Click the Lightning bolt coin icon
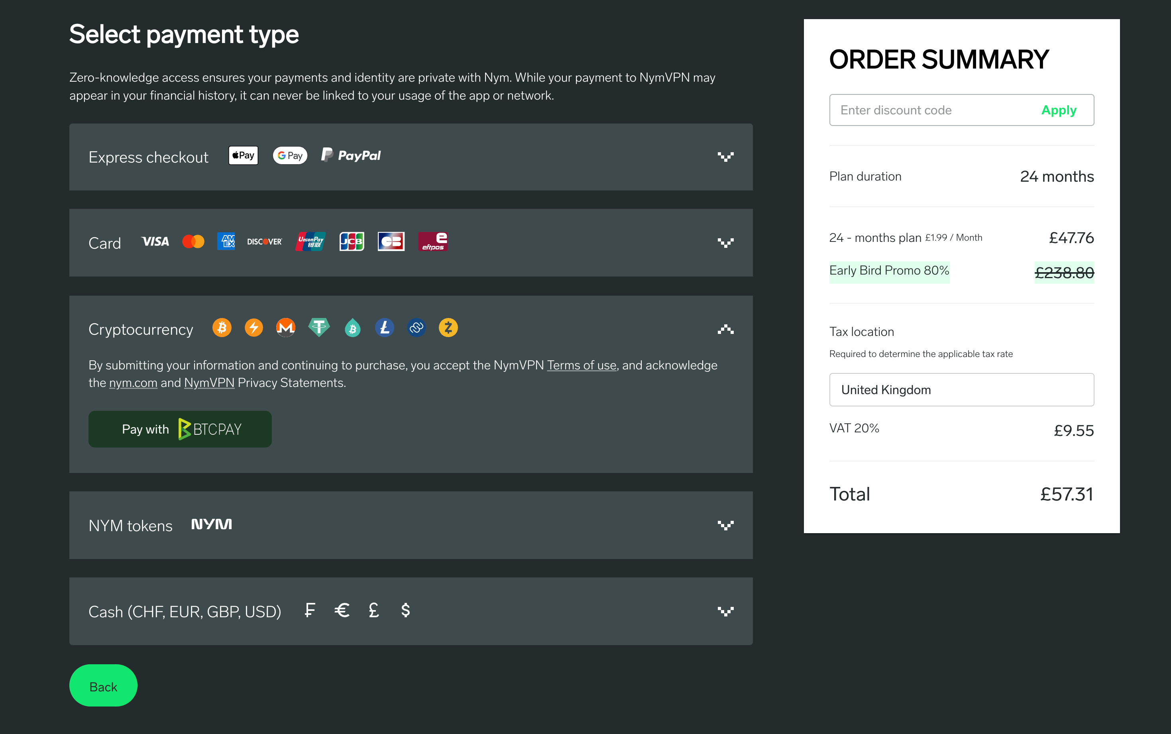Viewport: 1171px width, 734px height. (253, 328)
